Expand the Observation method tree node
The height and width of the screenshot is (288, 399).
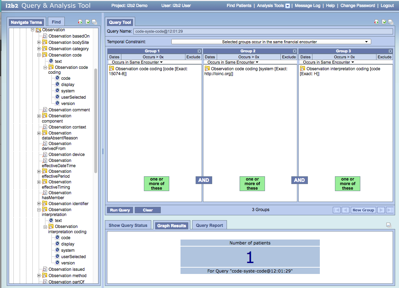[x=39, y=276]
